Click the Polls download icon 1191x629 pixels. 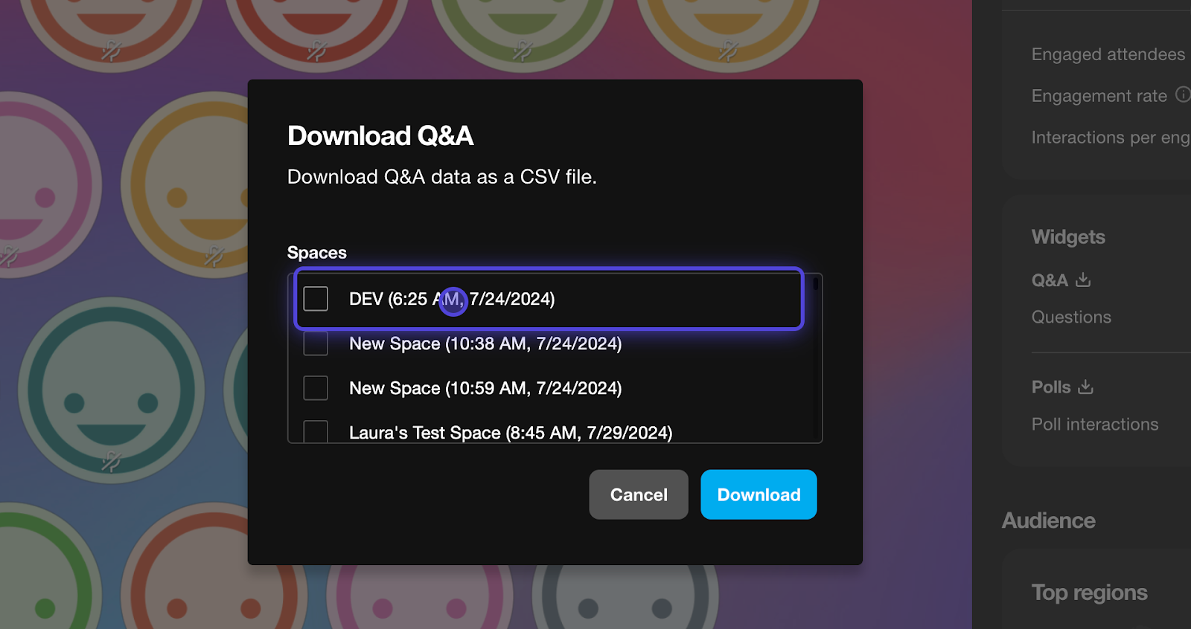(1086, 387)
